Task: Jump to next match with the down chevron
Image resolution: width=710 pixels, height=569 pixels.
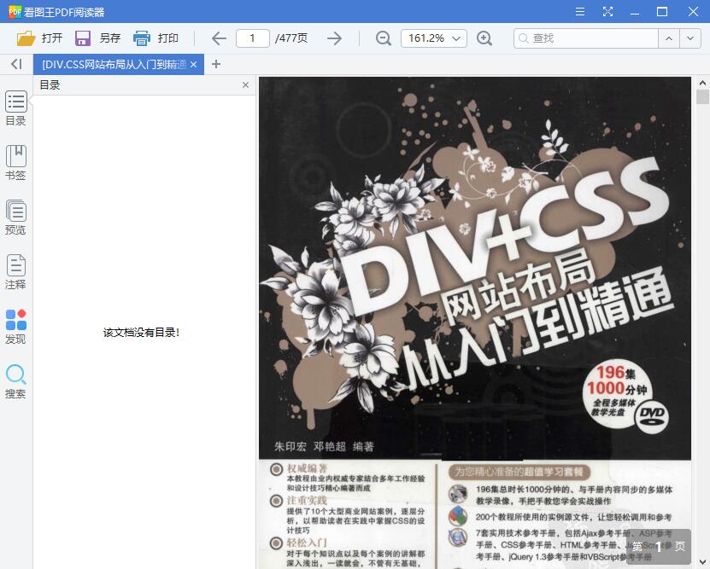Action: click(690, 38)
